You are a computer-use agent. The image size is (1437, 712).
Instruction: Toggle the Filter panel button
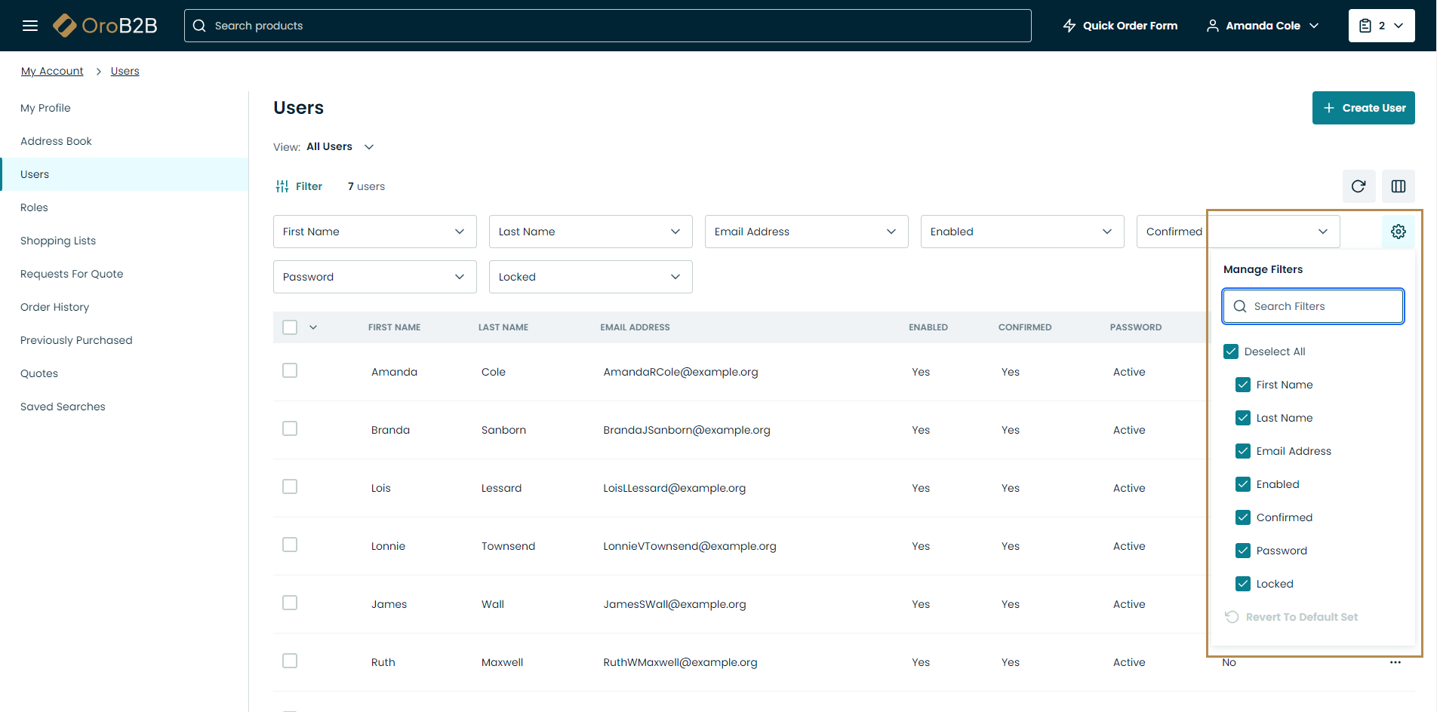tap(299, 186)
